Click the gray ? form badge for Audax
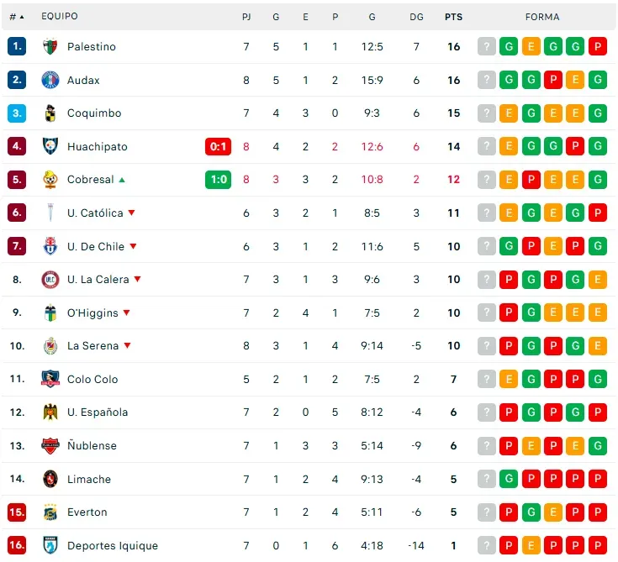The width and height of the screenshot is (618, 562). click(x=486, y=80)
